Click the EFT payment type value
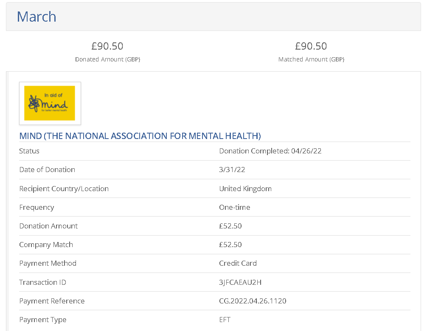The image size is (427, 331). (x=225, y=320)
